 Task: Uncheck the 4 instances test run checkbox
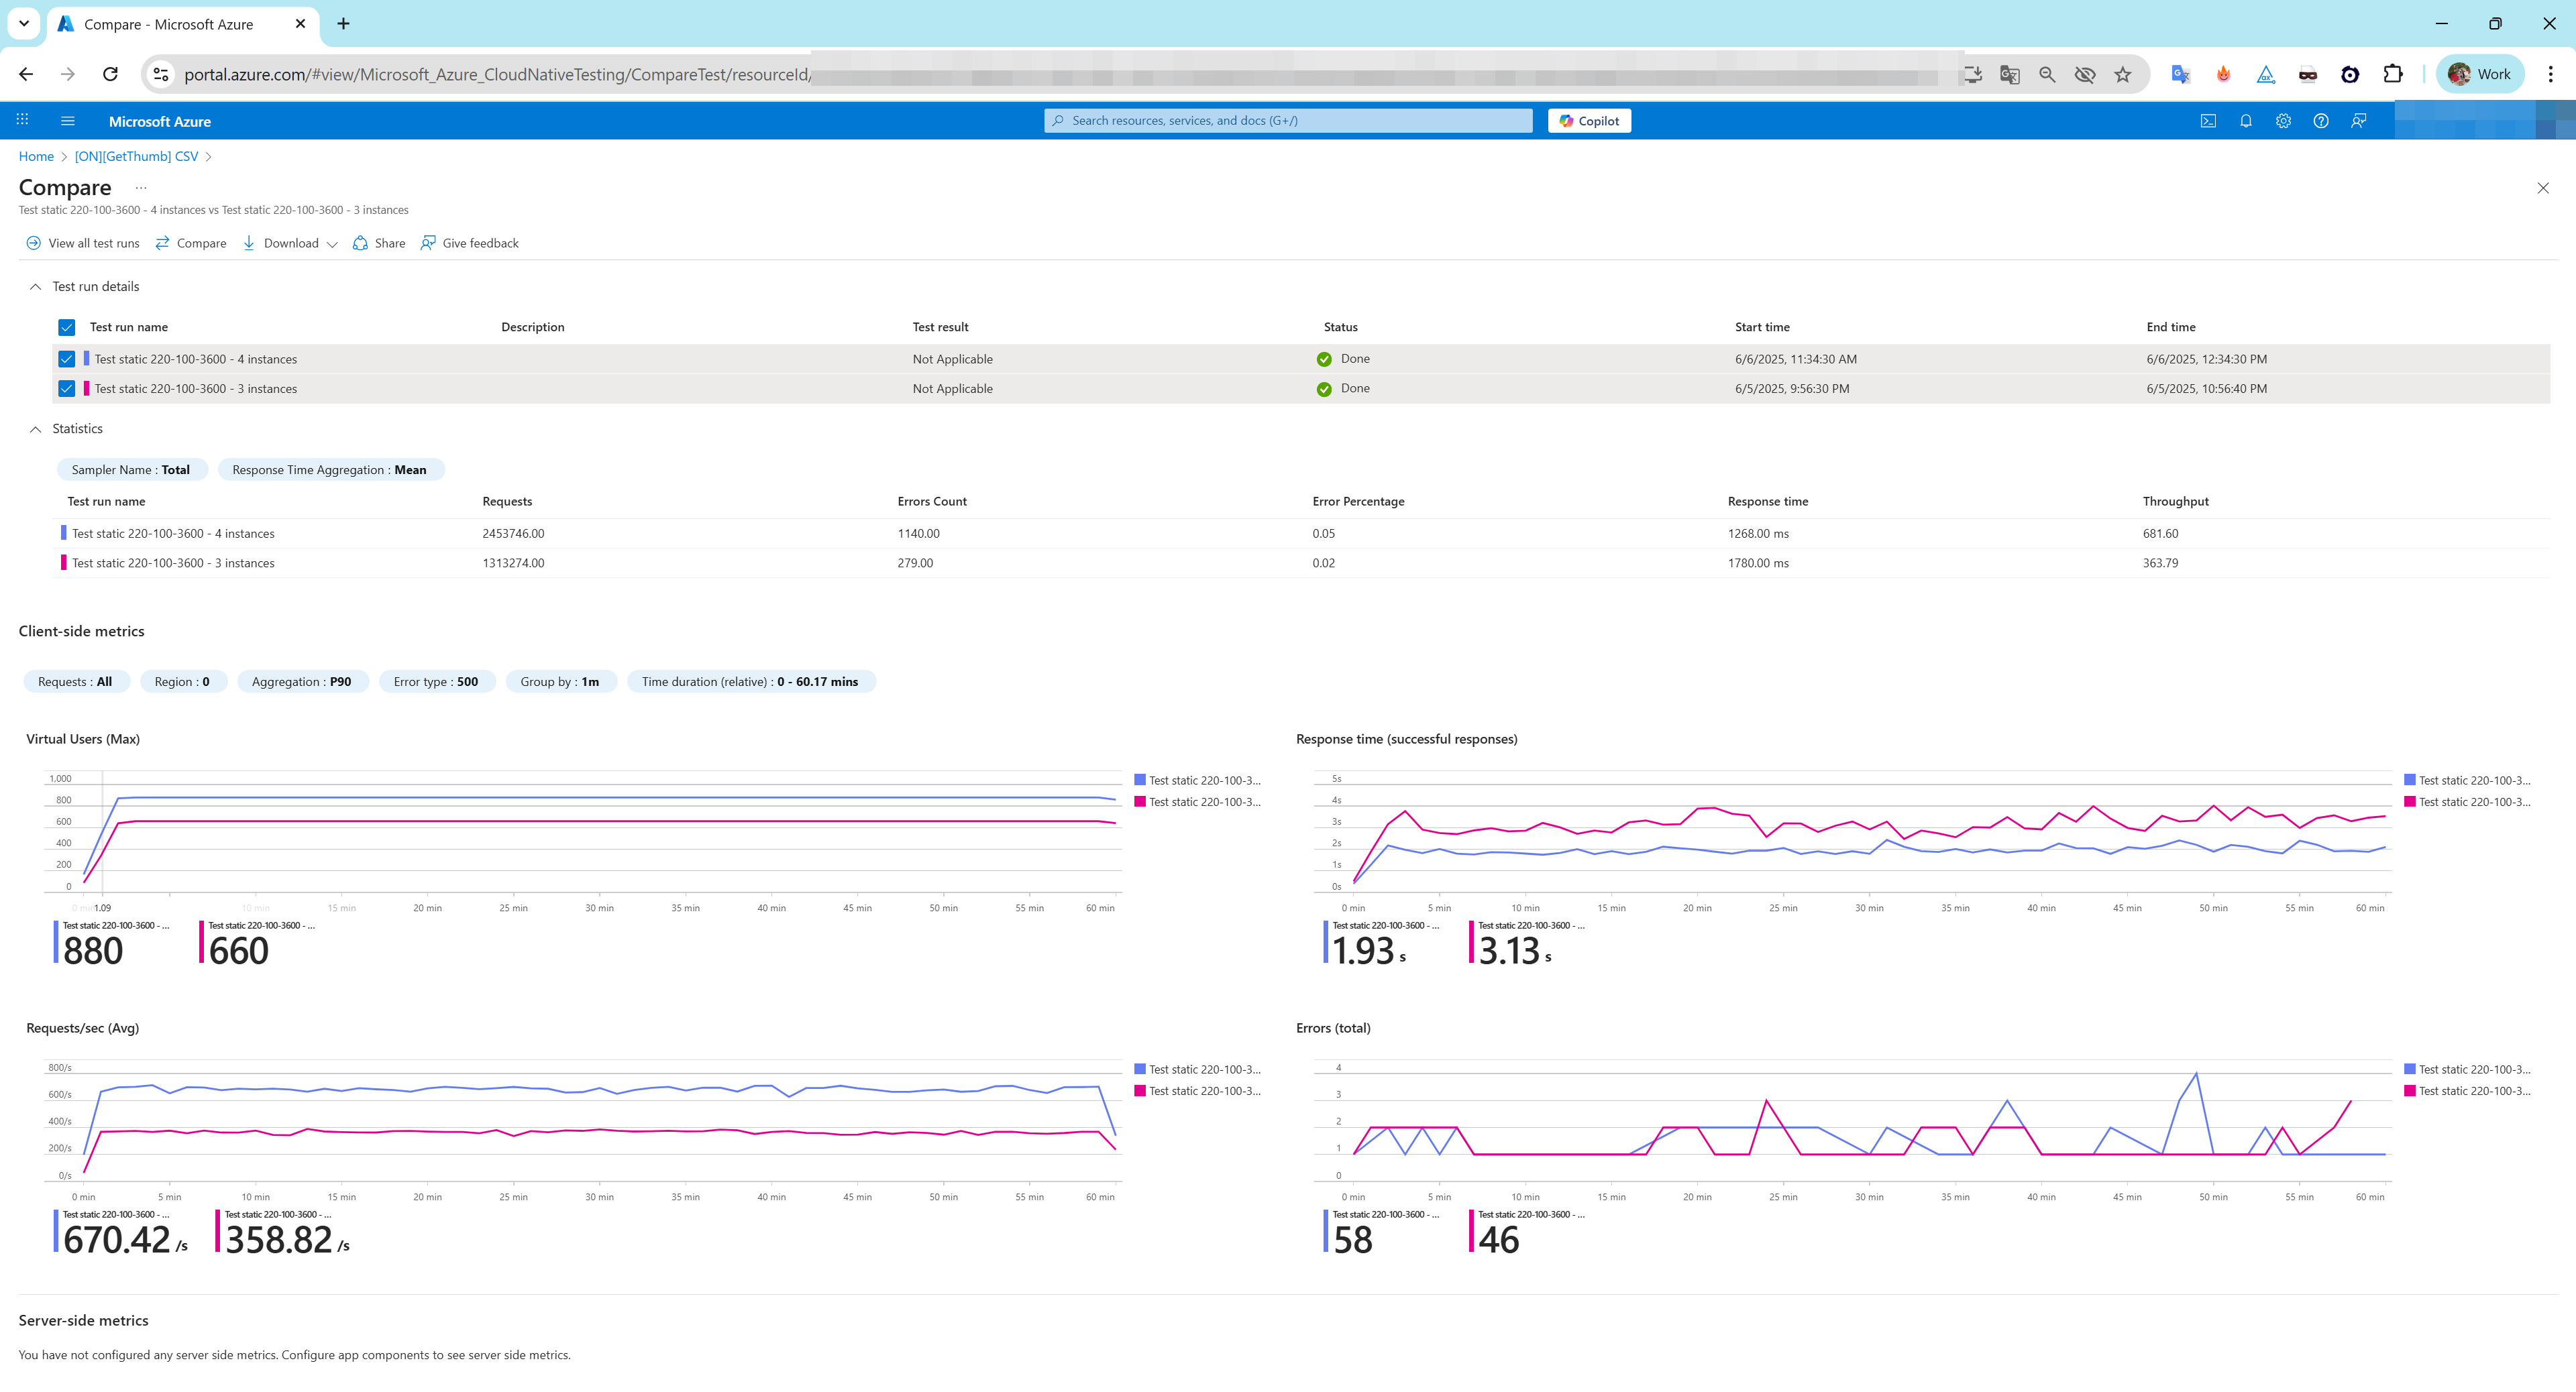(x=67, y=359)
